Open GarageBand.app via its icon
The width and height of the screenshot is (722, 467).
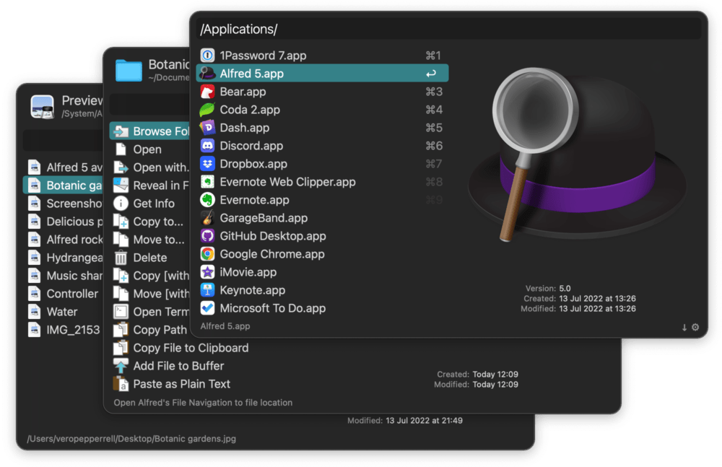(206, 218)
